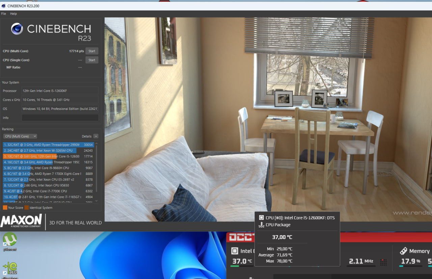The width and height of the screenshot is (432, 279).
Task: Expand the ranking Details arrow
Action: pyautogui.click(x=96, y=136)
